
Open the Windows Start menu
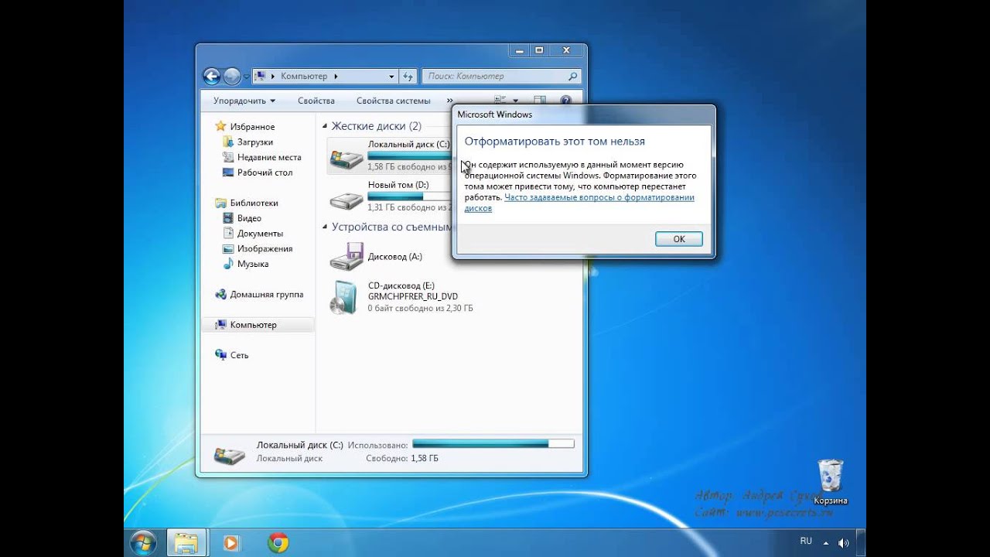[143, 542]
